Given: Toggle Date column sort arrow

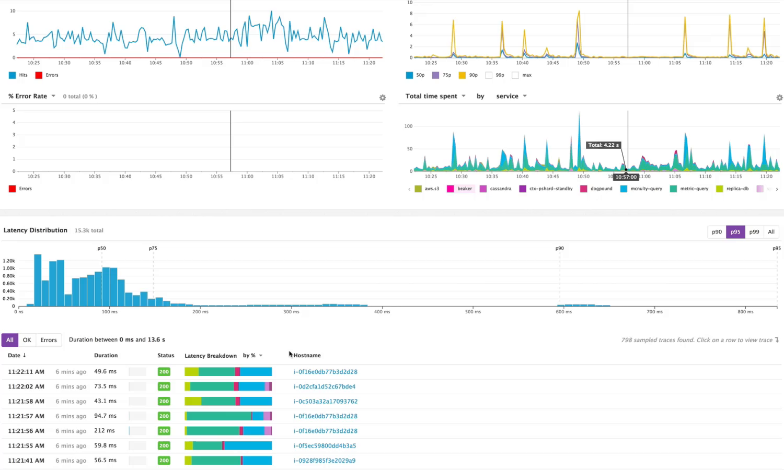Looking at the screenshot, I should coord(25,355).
